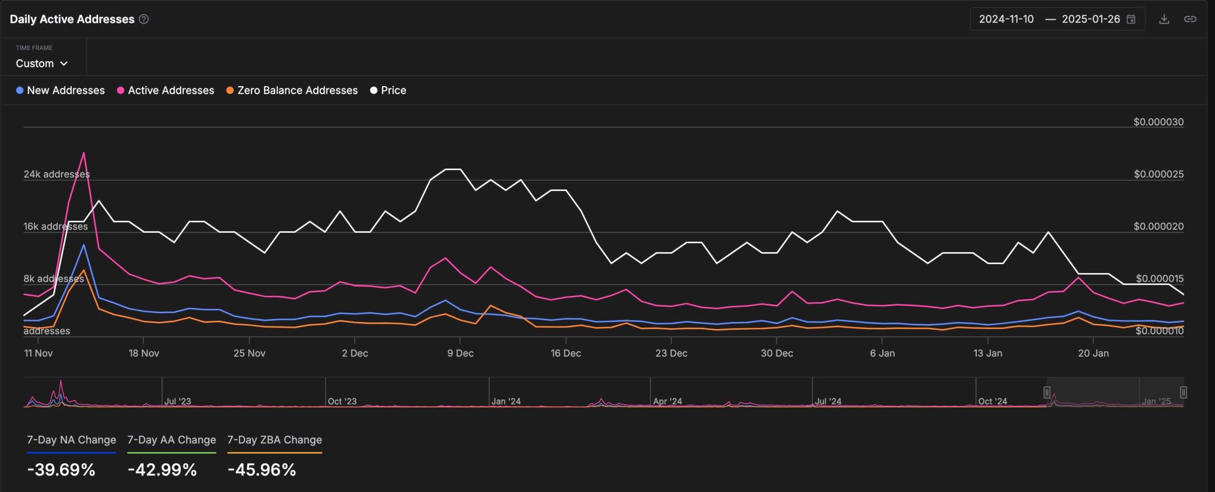Click the 20 Jan axis label
The height and width of the screenshot is (492, 1215).
click(x=1093, y=353)
